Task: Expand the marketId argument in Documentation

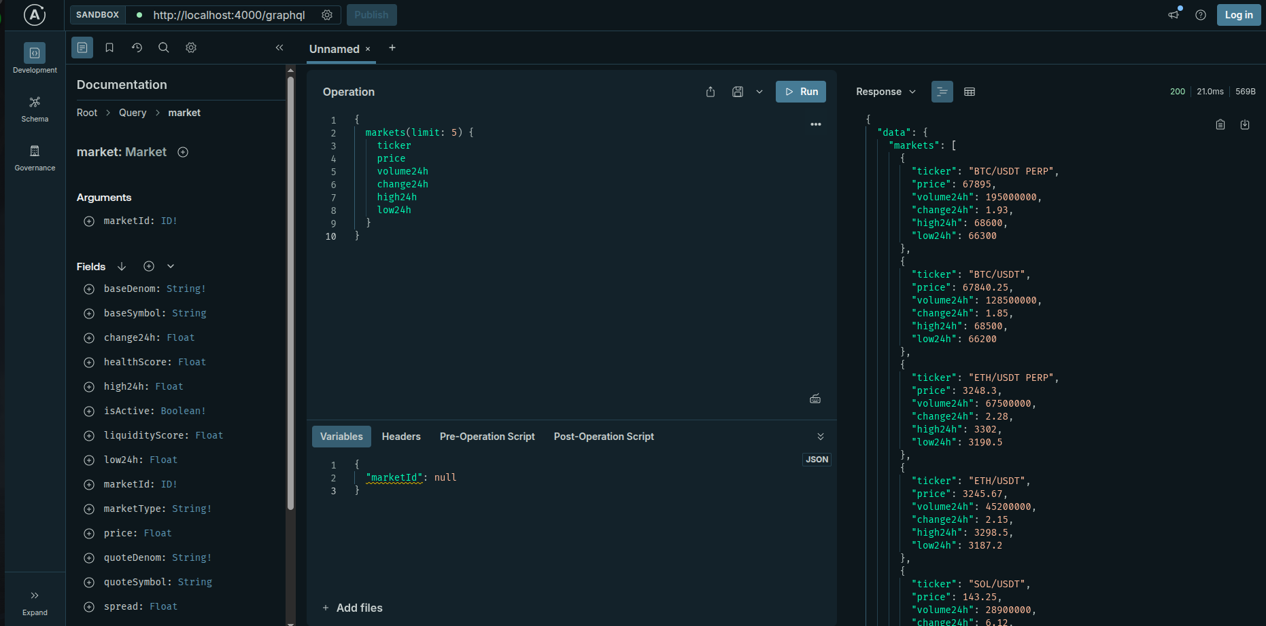Action: [x=88, y=221]
